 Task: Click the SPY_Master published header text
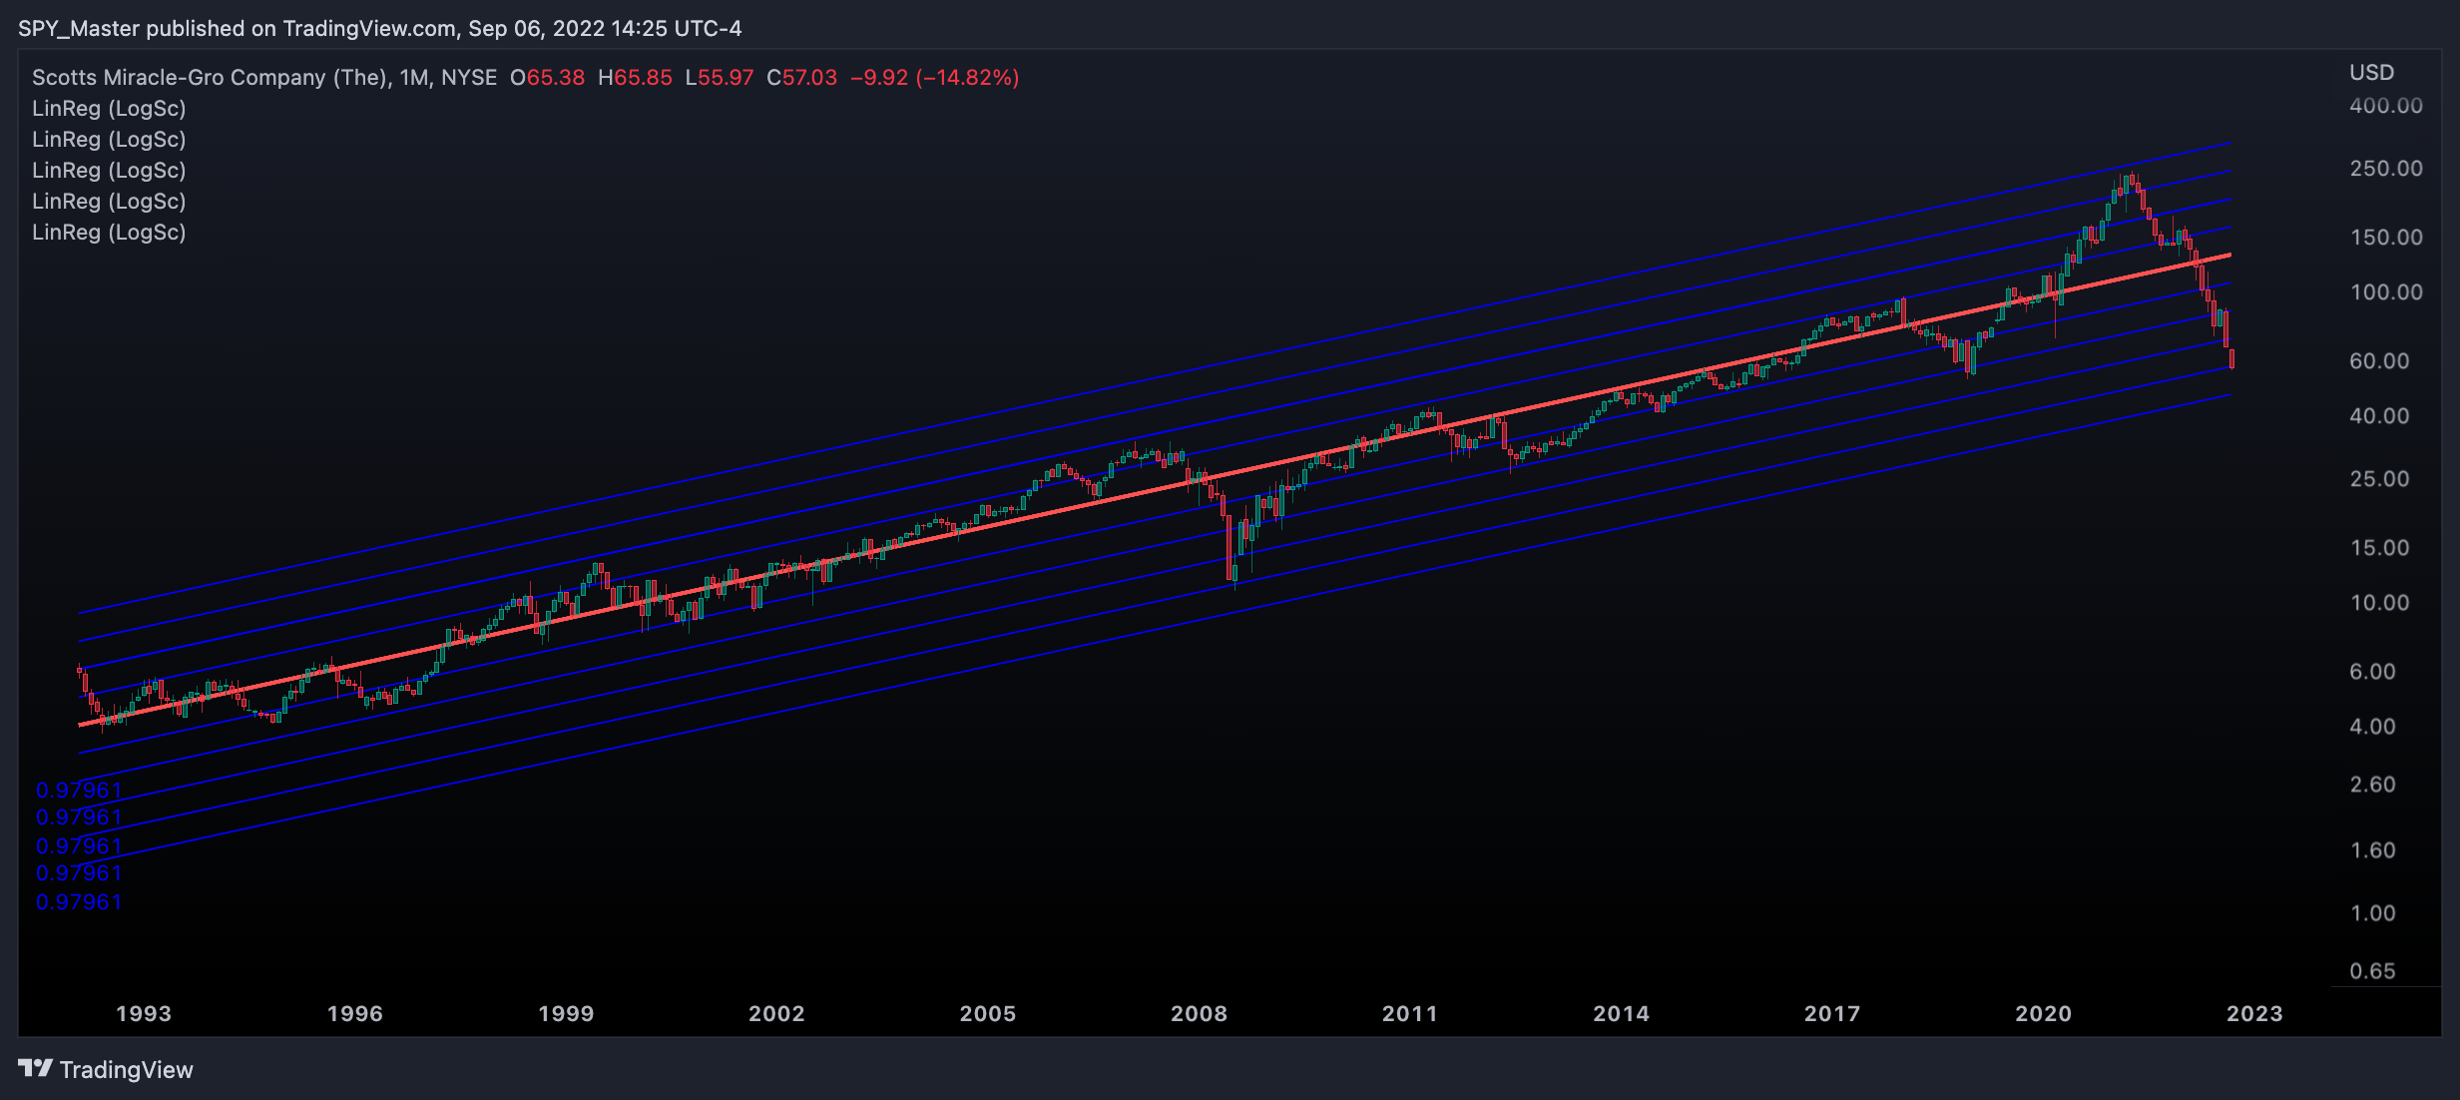tap(379, 28)
